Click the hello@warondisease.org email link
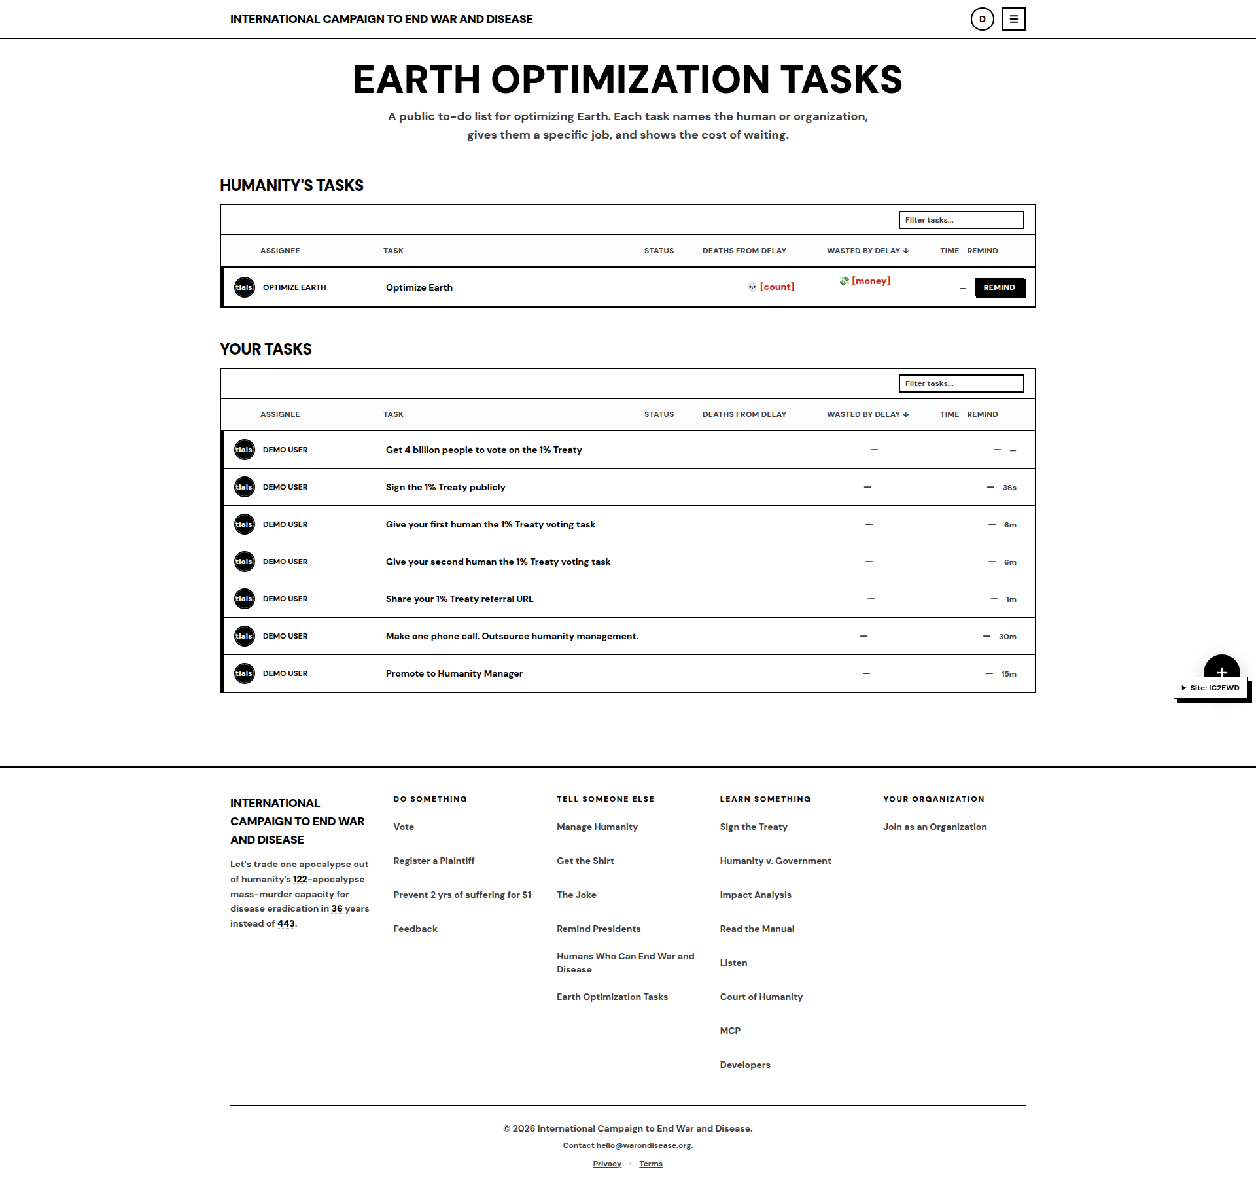1256x1195 pixels. (643, 1145)
